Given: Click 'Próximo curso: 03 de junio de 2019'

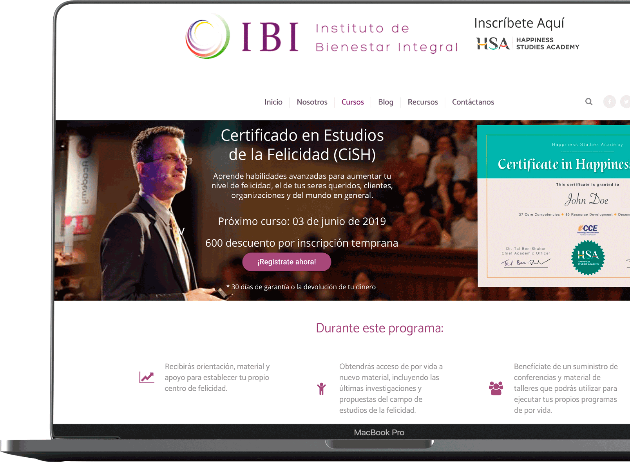Looking at the screenshot, I should 302,222.
